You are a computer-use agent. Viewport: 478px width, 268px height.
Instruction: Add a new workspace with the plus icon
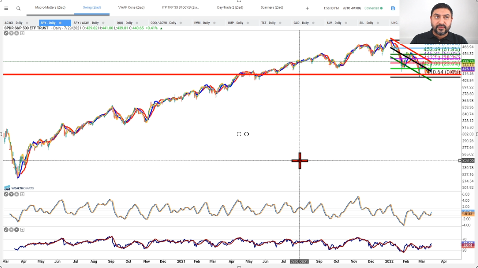pyautogui.click(x=307, y=8)
